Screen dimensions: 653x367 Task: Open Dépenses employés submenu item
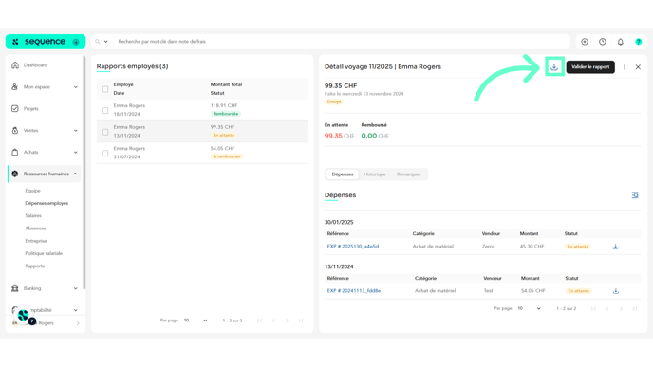coord(47,203)
